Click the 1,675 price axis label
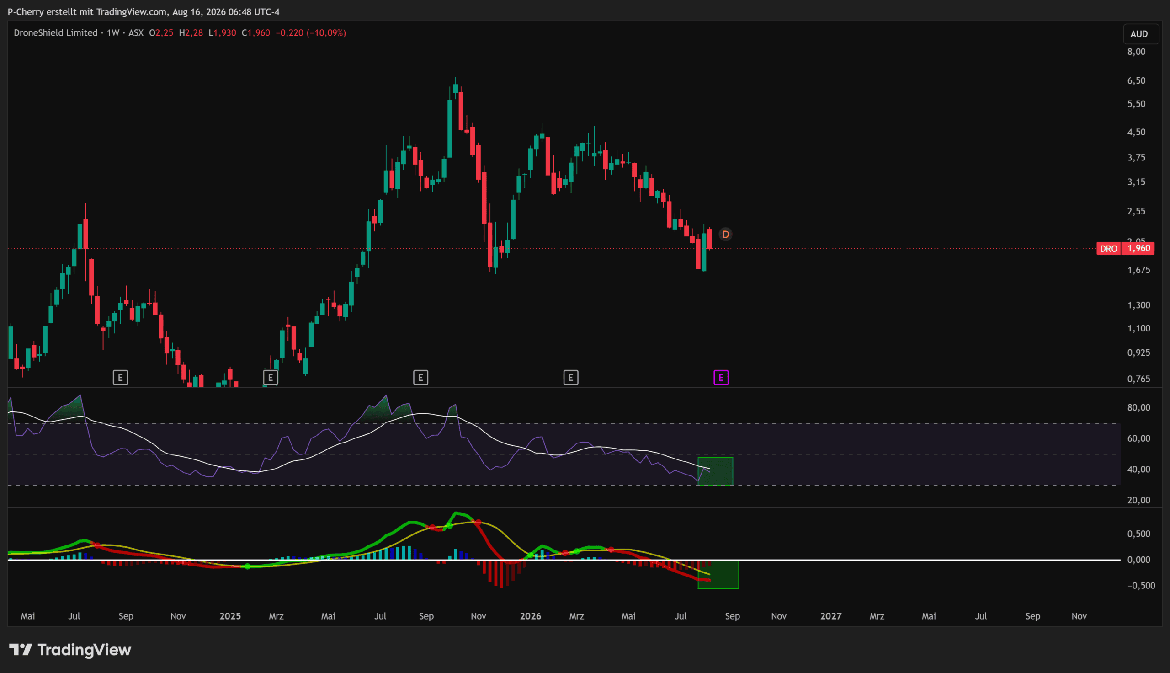This screenshot has width=1170, height=673. coord(1138,270)
